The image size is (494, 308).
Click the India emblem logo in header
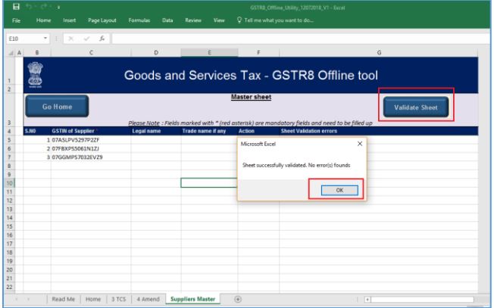point(35,75)
